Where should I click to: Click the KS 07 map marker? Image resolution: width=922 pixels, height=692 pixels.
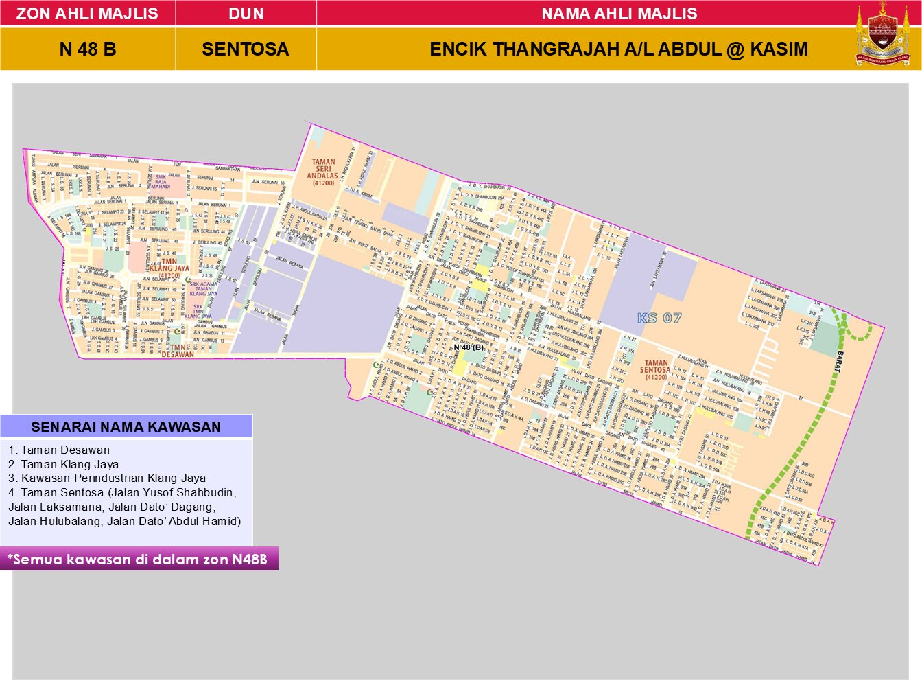pos(659,318)
